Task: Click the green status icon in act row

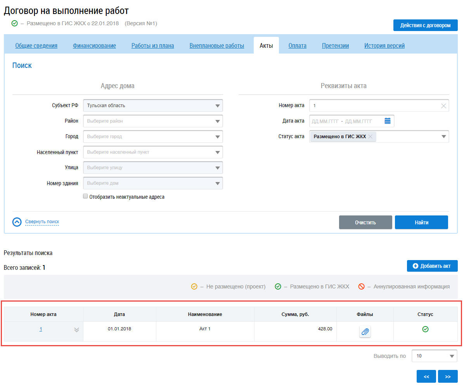Action: pos(425,329)
